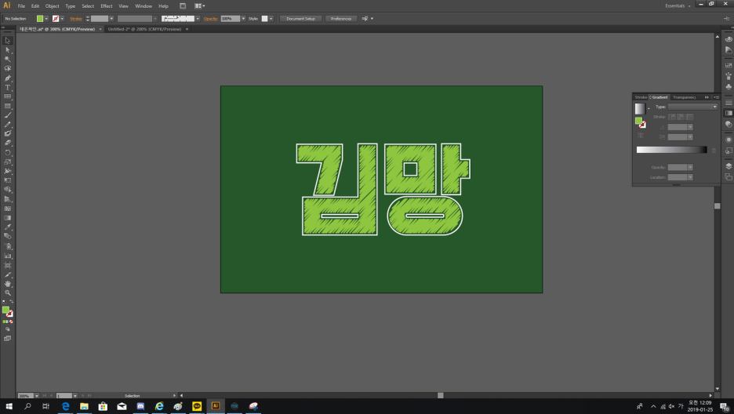Toggle the Gradient panel icon in right dock
This screenshot has width=734, height=414.
pyautogui.click(x=728, y=113)
